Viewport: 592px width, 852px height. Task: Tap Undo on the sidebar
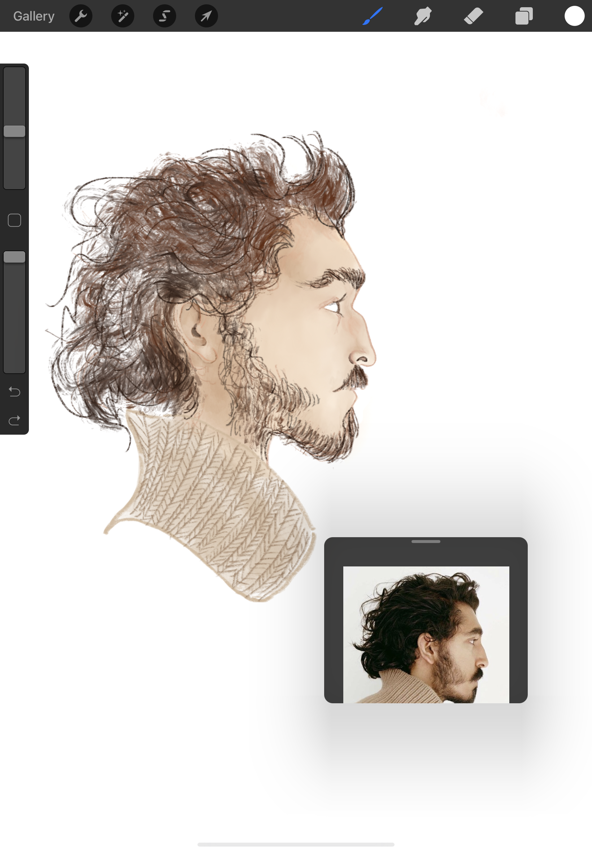click(14, 392)
